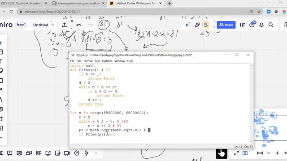Click the IDLE editor vertical scrollbar
The width and height of the screenshot is (287, 161).
tap(252, 103)
